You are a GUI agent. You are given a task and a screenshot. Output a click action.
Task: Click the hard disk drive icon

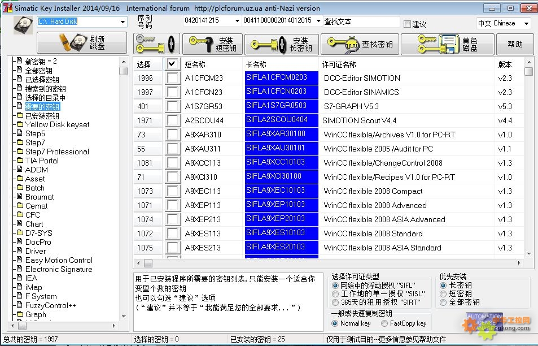[x=23, y=24]
